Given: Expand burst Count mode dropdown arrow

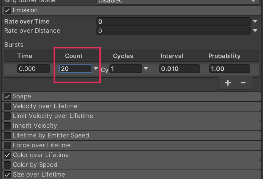Looking at the screenshot, I should tap(96, 69).
